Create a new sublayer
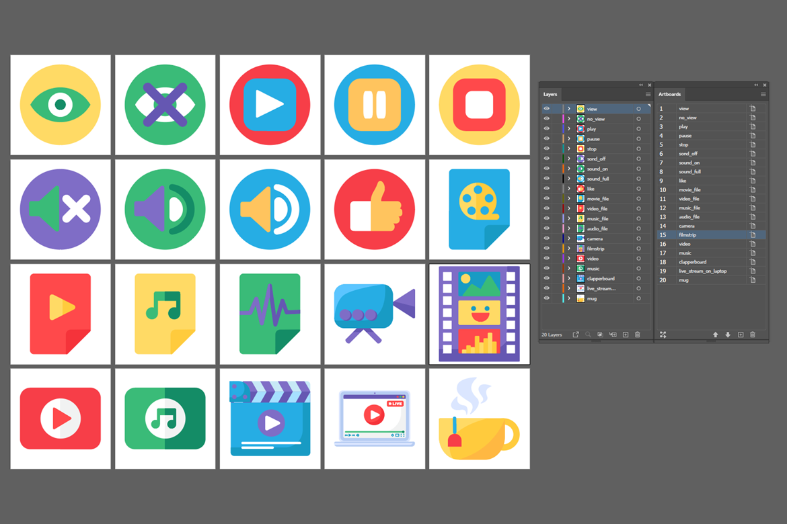This screenshot has width=787, height=524. [x=613, y=334]
